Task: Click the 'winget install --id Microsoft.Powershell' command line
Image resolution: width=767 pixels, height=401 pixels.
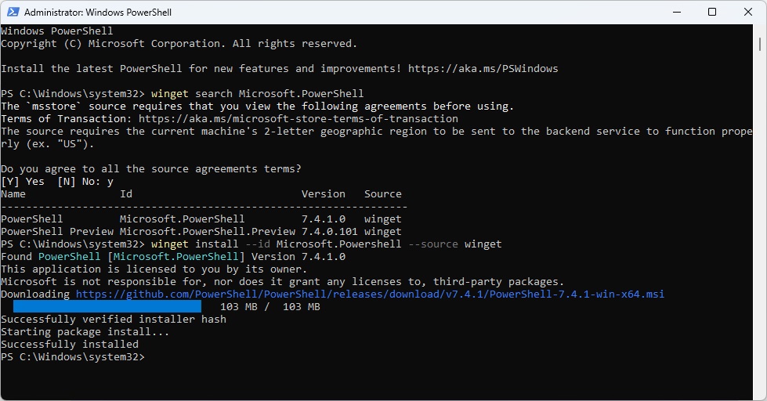Action: pos(326,244)
